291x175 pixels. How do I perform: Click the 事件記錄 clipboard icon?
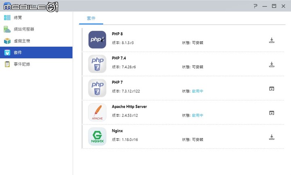pos(7,64)
